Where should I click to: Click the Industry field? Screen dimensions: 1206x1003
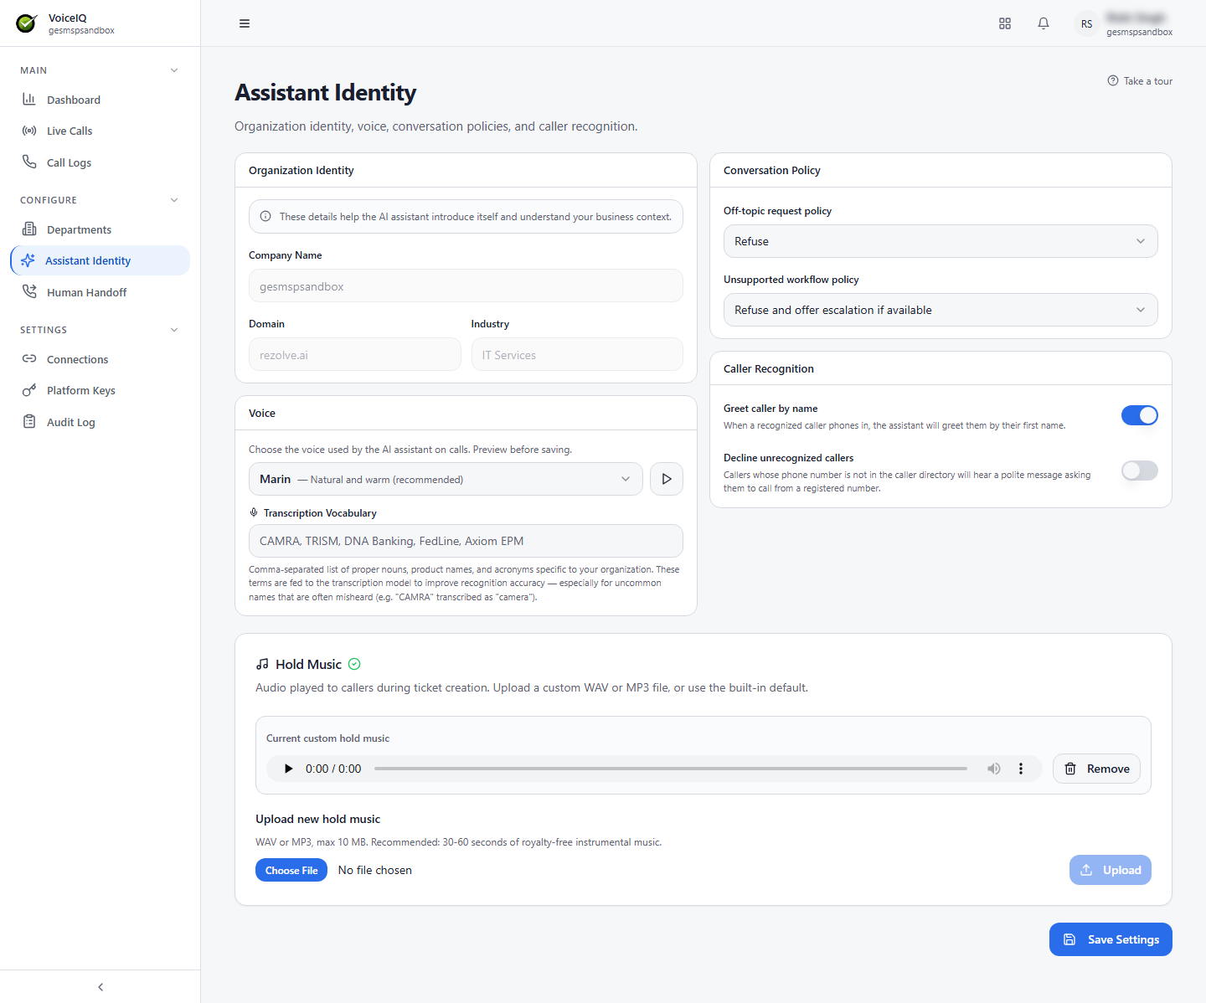[577, 355]
